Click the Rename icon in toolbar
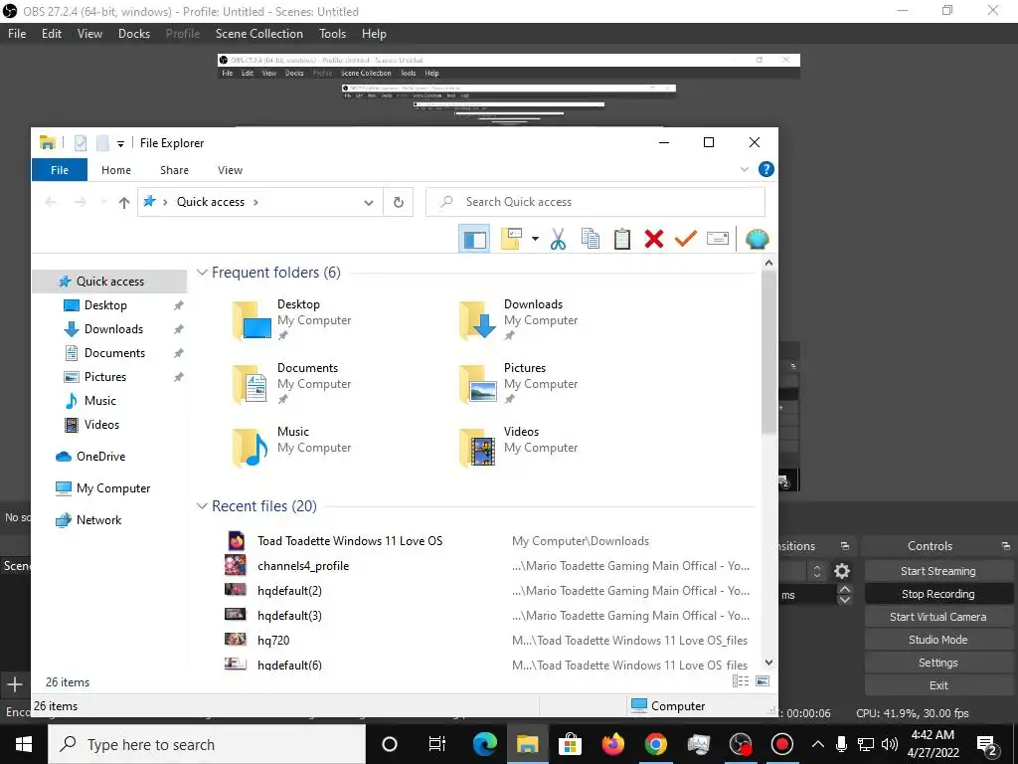The image size is (1018, 764). (x=718, y=239)
